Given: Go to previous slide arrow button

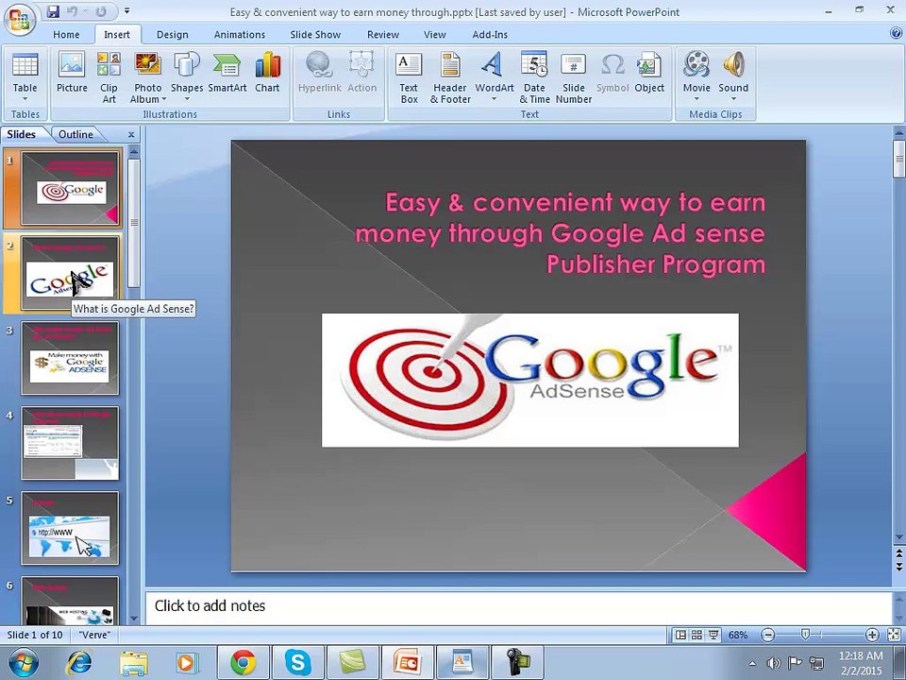Looking at the screenshot, I should (x=899, y=553).
